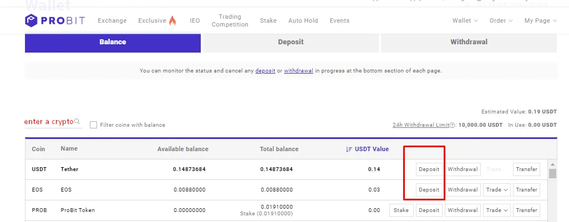Click Deposit button for ProBit Token
This screenshot has height=222, width=569.
pyautogui.click(x=429, y=210)
